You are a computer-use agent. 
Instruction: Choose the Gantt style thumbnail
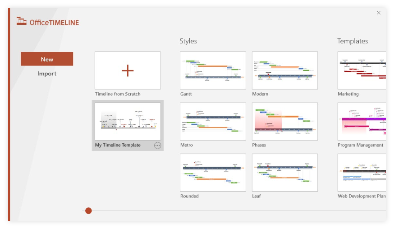[x=213, y=70]
